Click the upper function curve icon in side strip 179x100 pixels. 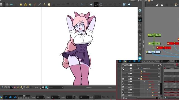(x=140, y=35)
